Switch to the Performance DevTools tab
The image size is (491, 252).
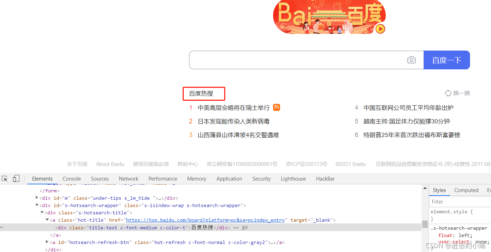(x=163, y=178)
